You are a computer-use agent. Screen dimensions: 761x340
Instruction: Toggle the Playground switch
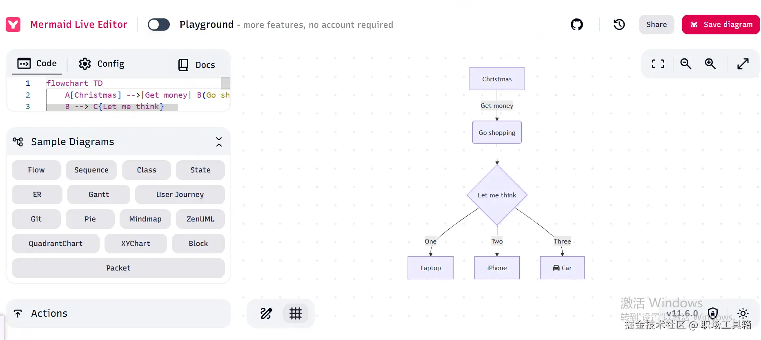pyautogui.click(x=158, y=25)
